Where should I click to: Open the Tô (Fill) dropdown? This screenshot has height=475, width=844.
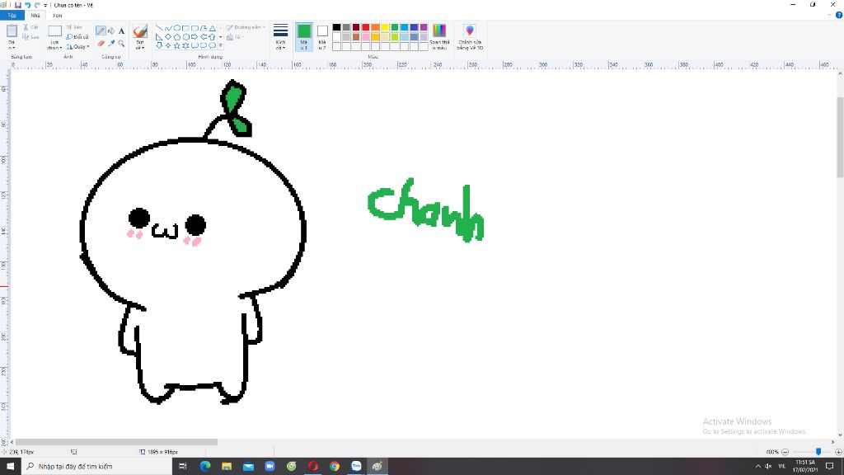click(235, 37)
